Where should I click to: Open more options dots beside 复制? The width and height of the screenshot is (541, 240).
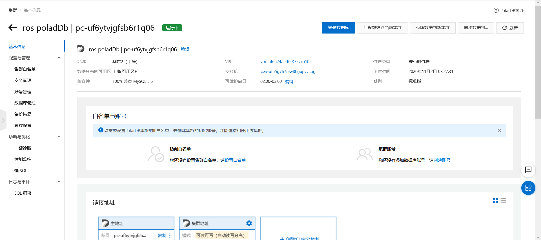click(170, 235)
